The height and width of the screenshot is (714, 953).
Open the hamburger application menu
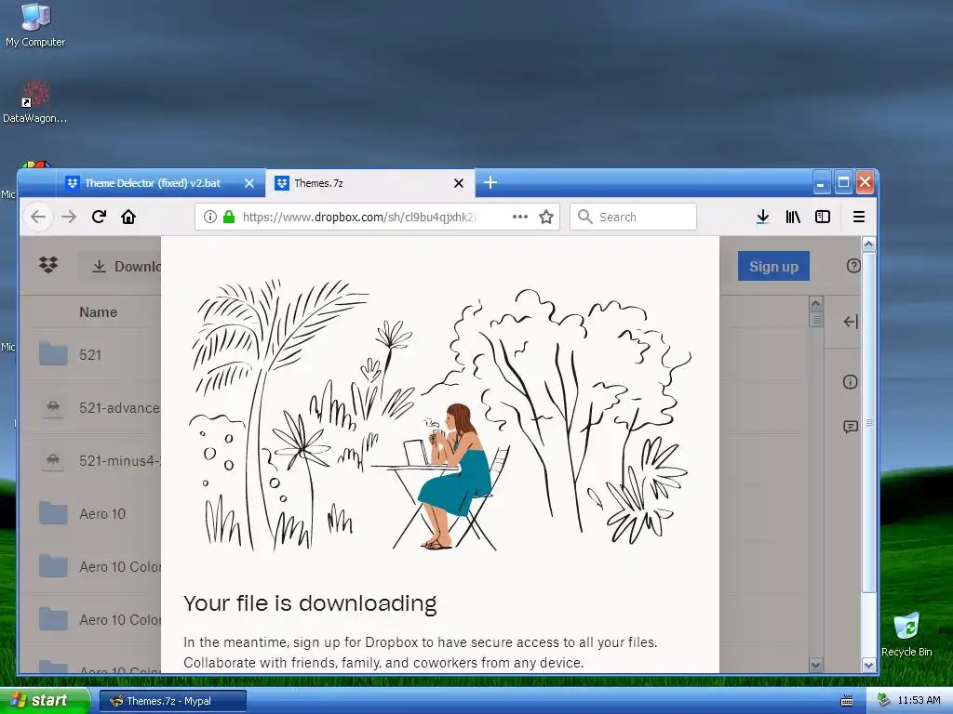(859, 217)
